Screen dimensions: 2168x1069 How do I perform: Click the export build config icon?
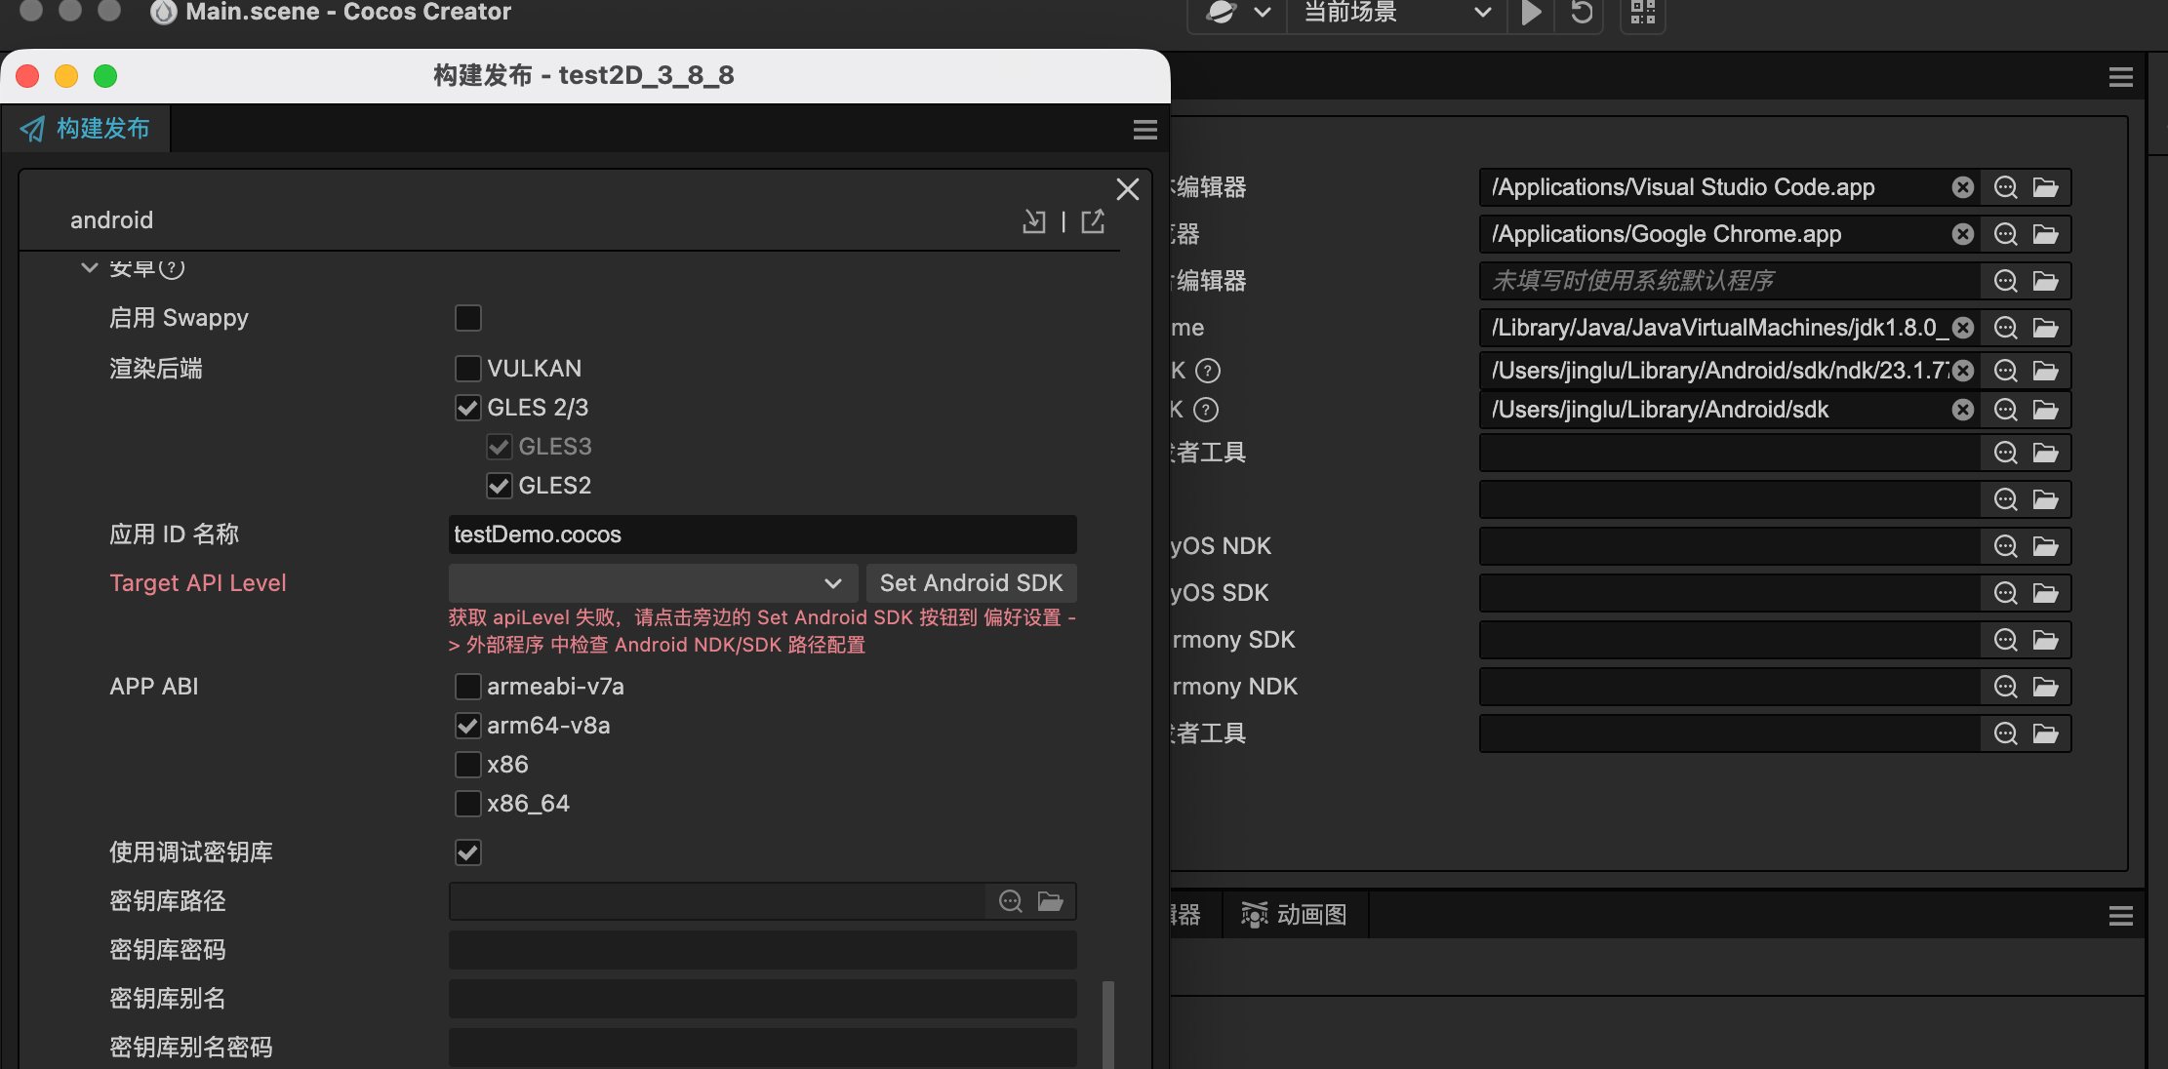1094,222
